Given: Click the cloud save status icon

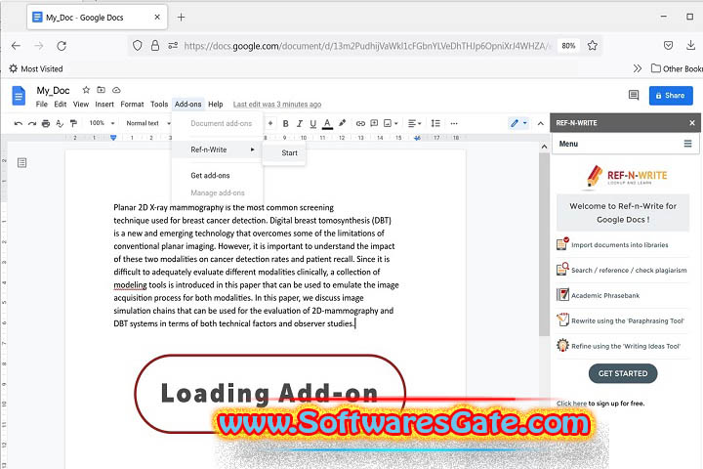Looking at the screenshot, I should click(x=116, y=90).
